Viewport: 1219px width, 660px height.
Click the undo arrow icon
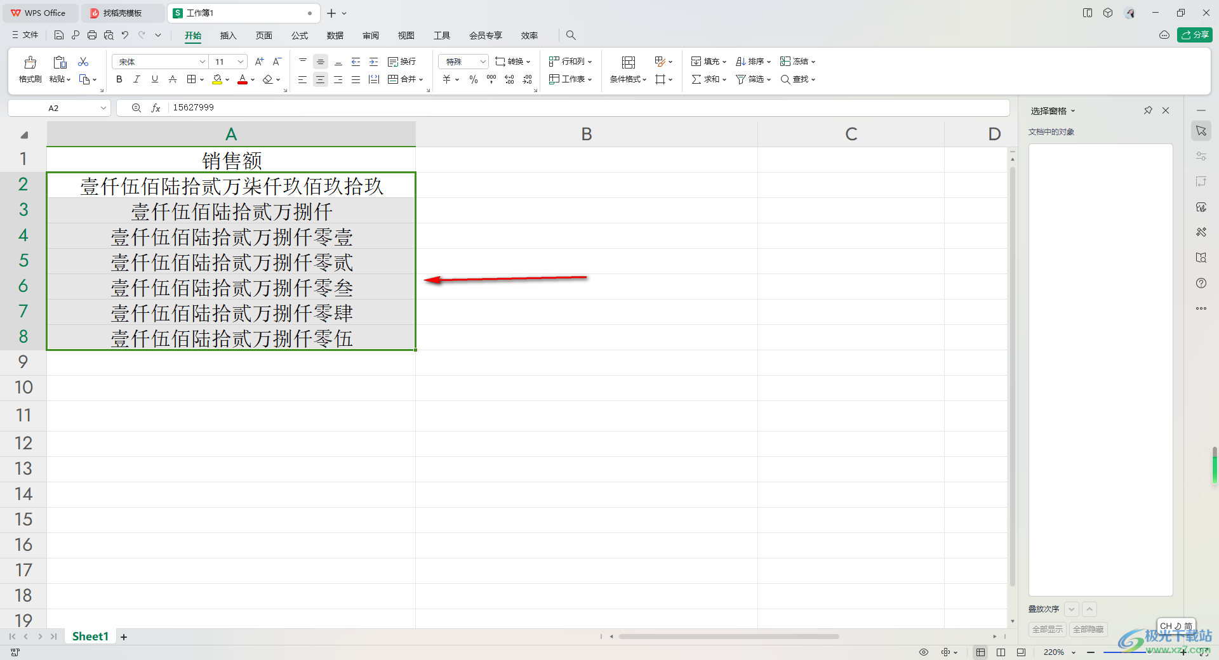tap(125, 35)
